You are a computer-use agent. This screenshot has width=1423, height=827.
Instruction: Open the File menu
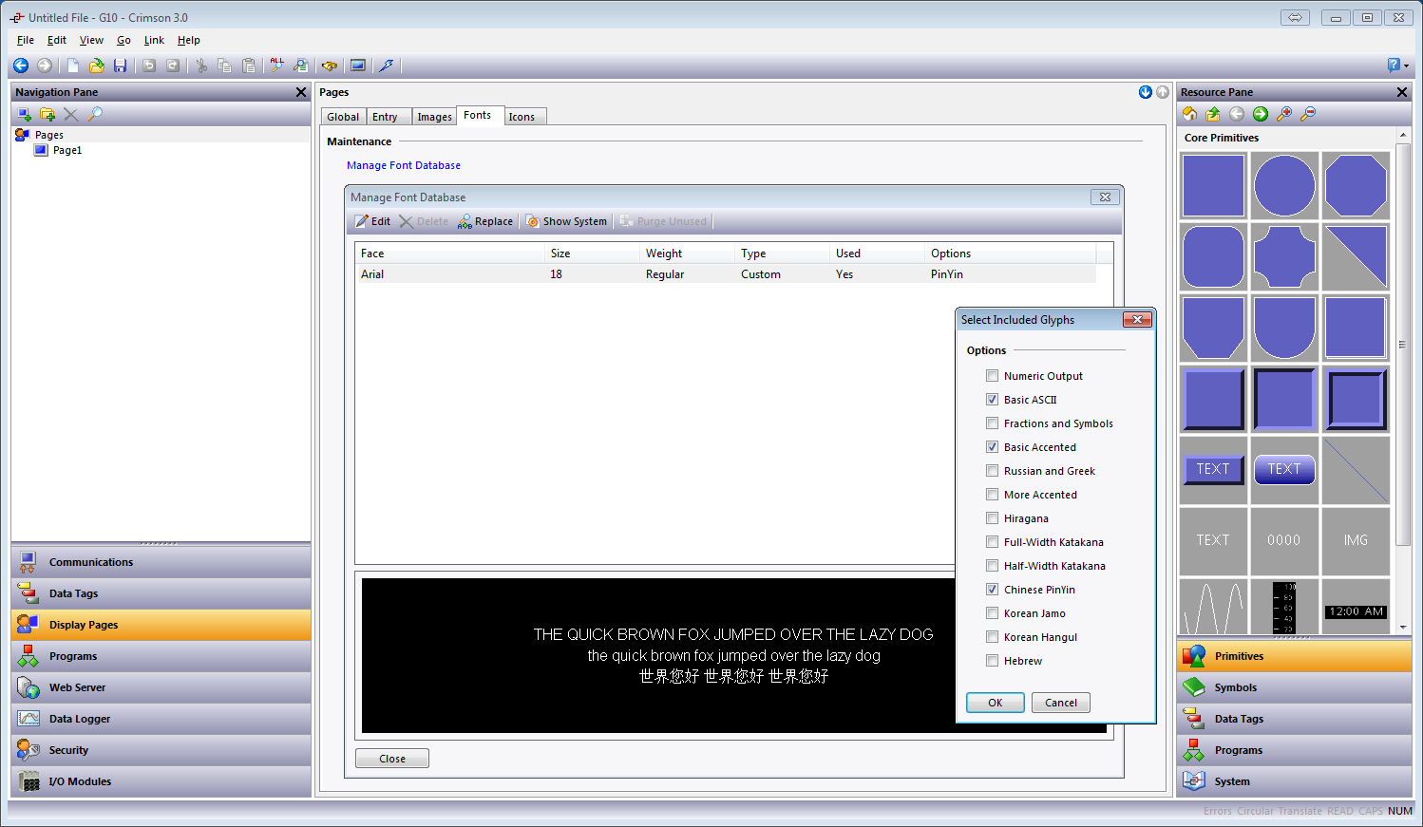26,40
